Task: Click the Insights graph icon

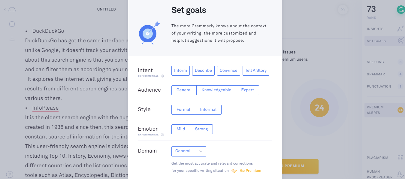Action: (400, 29)
